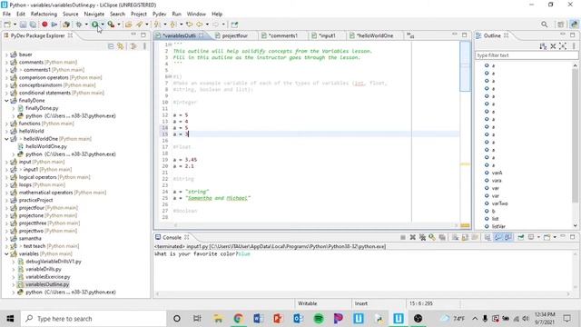Open the Refactoring menu

(44, 15)
